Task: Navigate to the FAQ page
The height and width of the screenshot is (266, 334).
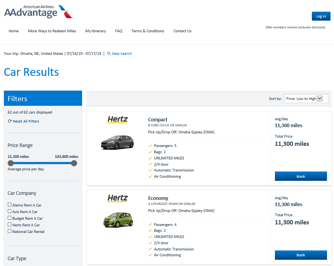Action: pyautogui.click(x=119, y=31)
